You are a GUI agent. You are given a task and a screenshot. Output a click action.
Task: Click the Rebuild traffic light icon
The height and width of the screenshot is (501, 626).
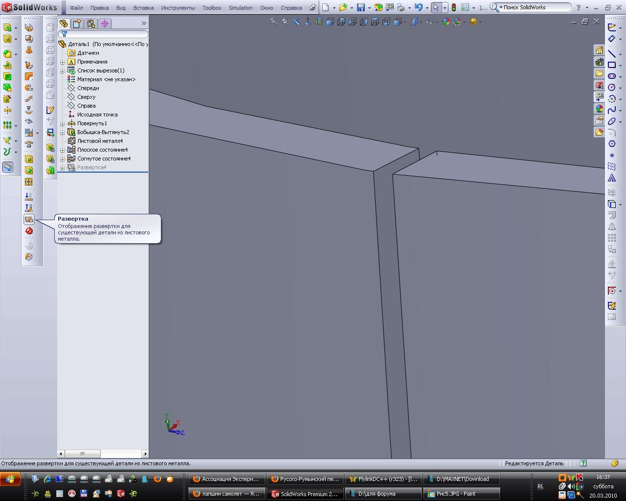tap(453, 7)
